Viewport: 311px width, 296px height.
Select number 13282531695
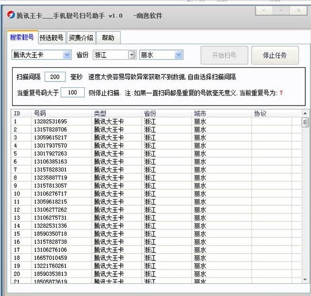[x=50, y=122]
